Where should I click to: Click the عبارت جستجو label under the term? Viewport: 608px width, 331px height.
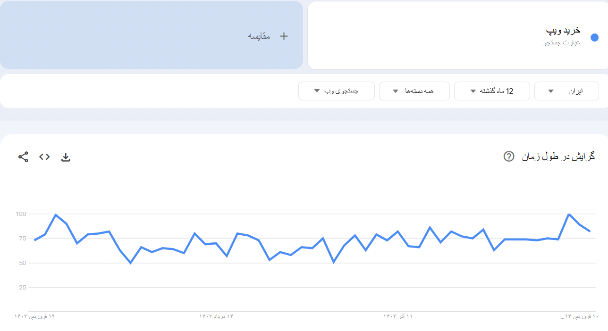[562, 43]
